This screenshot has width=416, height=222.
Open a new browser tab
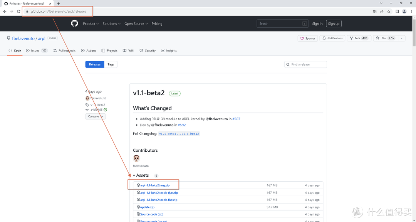click(x=59, y=4)
